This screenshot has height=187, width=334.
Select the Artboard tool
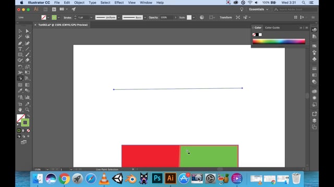tap(20, 104)
